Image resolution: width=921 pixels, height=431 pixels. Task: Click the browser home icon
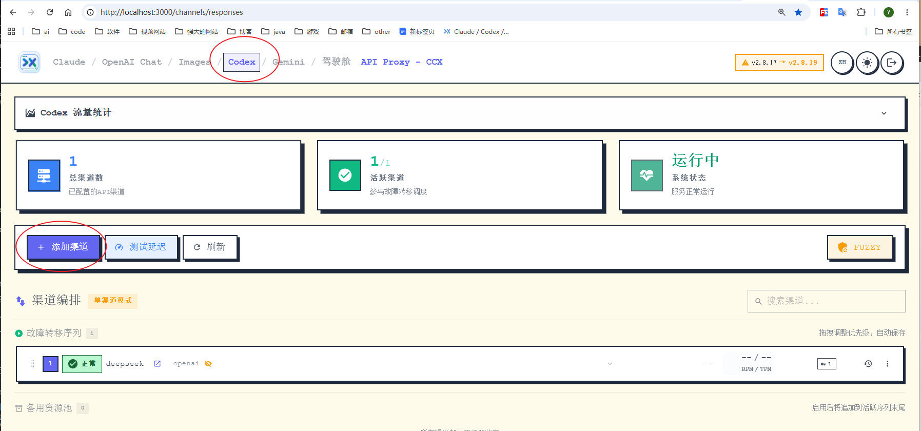(x=68, y=12)
